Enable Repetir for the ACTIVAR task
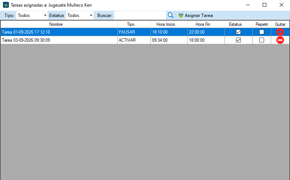The height and width of the screenshot is (180, 290). (x=262, y=40)
